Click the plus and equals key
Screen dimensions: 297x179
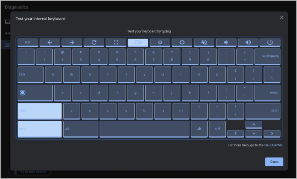coord(245,56)
